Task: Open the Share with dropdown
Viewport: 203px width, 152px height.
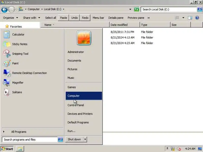Action: click(31, 18)
